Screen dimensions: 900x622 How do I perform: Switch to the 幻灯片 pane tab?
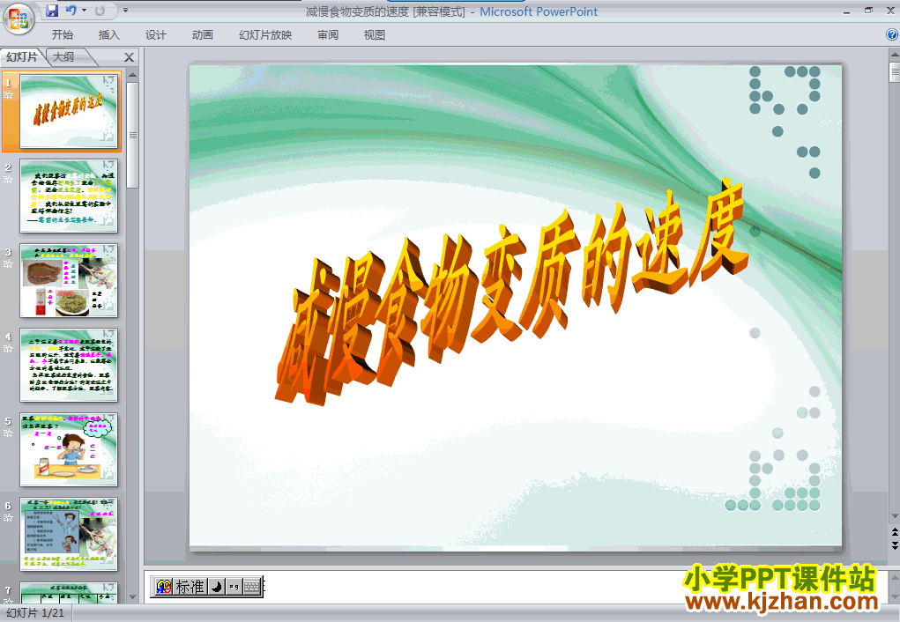22,56
